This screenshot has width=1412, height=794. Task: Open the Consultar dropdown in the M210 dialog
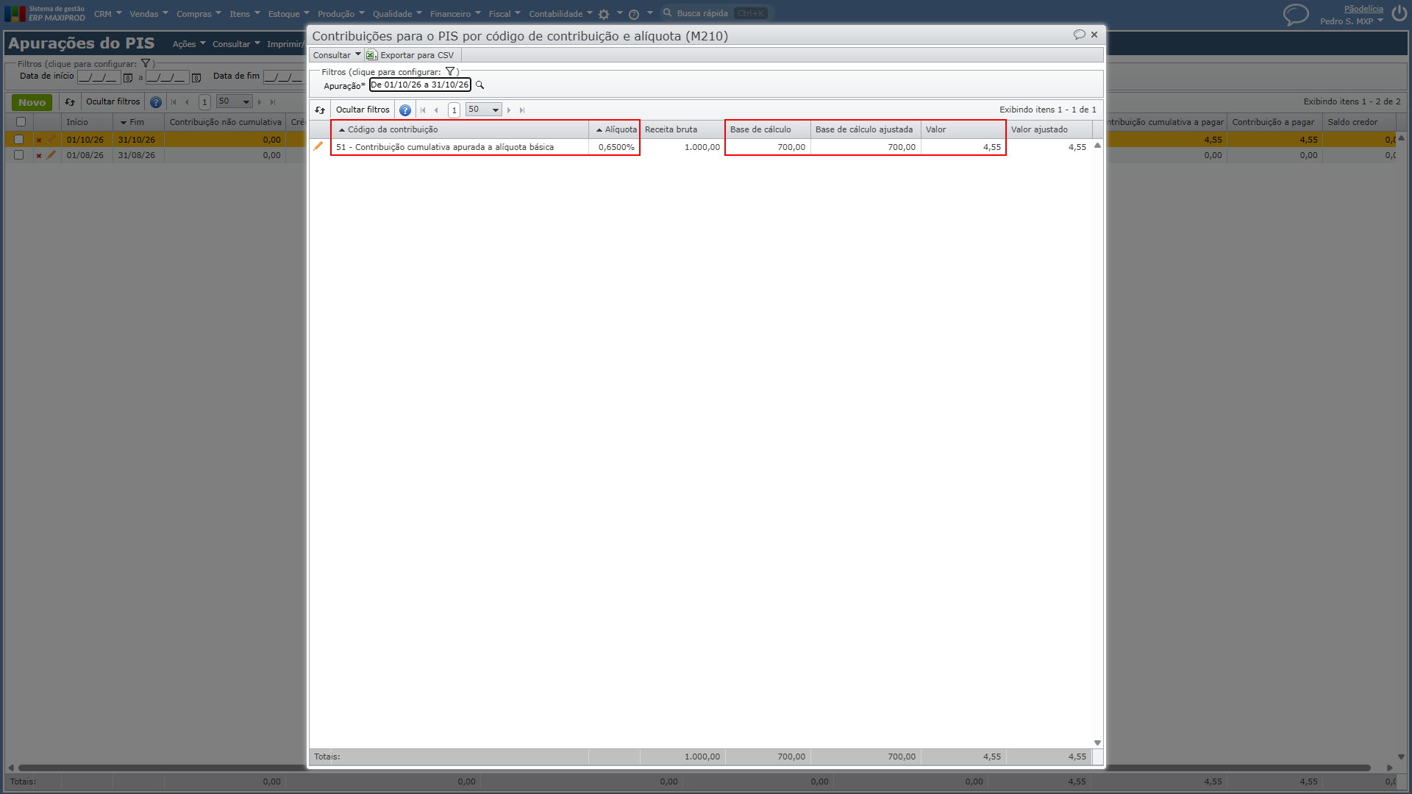click(x=337, y=55)
